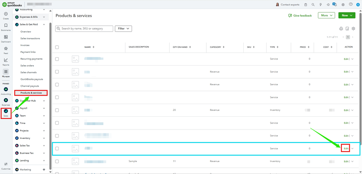
Task: Open Sales channels
Action: (x=28, y=72)
